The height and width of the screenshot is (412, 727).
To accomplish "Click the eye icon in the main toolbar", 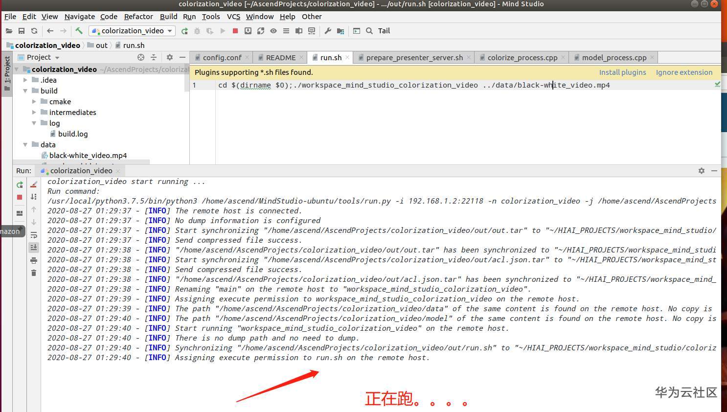I will pos(273,31).
